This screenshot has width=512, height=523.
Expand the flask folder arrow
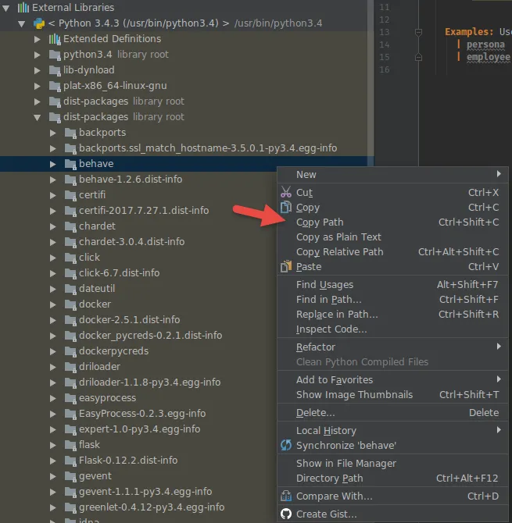(53, 445)
